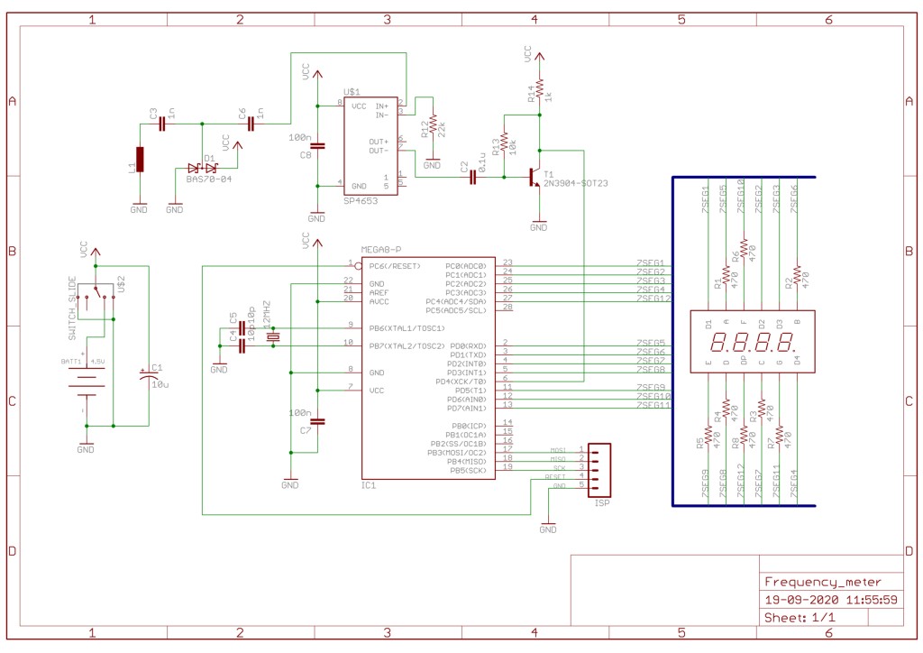Click the U$1 designator label
Image resolution: width=923 pixels, height=653 pixels.
tap(352, 92)
